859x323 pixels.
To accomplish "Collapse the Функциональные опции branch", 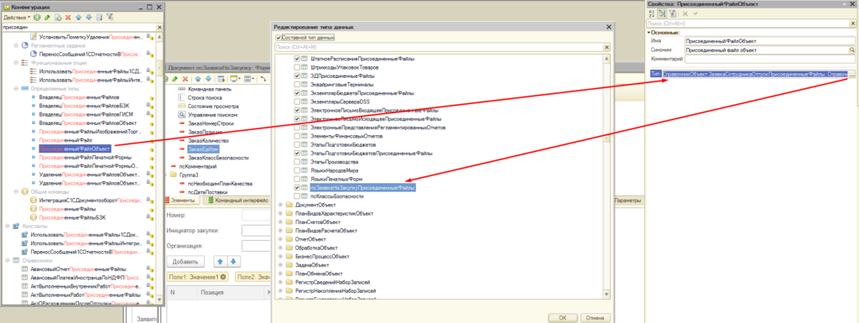I will 15,63.
